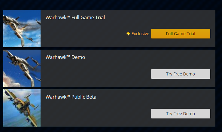Open the Warhawk™ Demo title link
The width and height of the screenshot is (222, 132).
65,57
